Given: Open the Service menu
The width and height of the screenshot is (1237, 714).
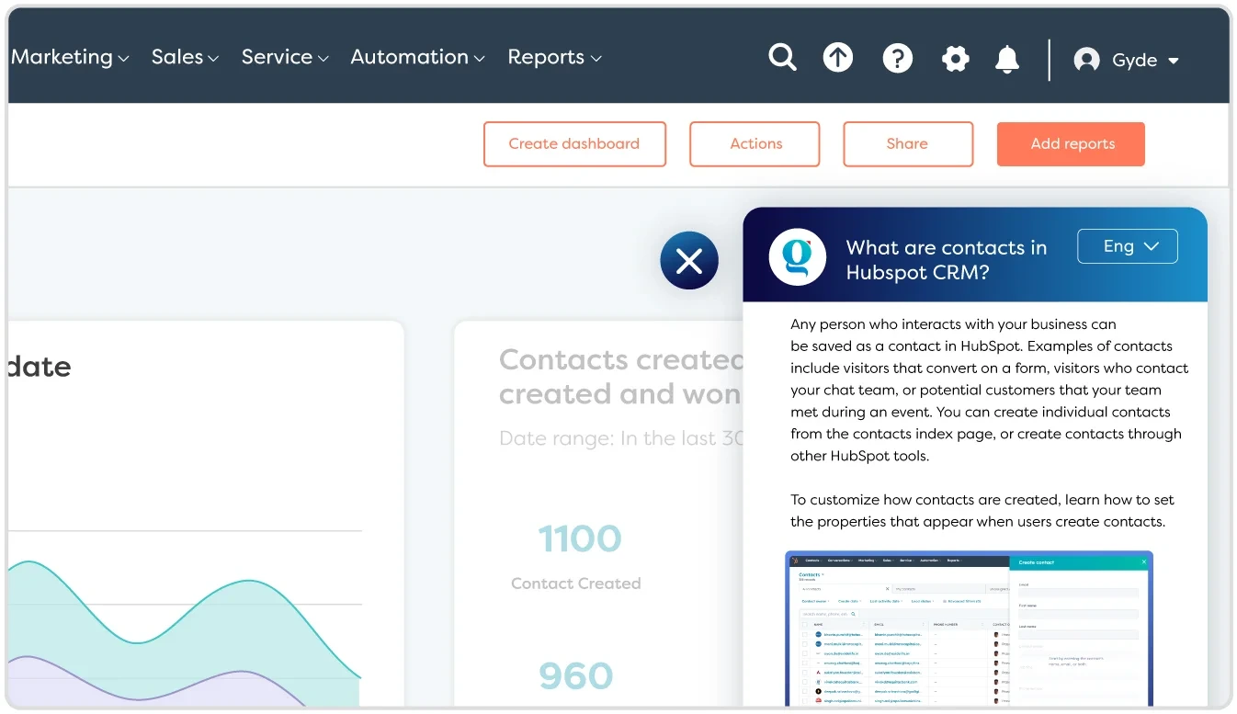Looking at the screenshot, I should coord(277,57).
